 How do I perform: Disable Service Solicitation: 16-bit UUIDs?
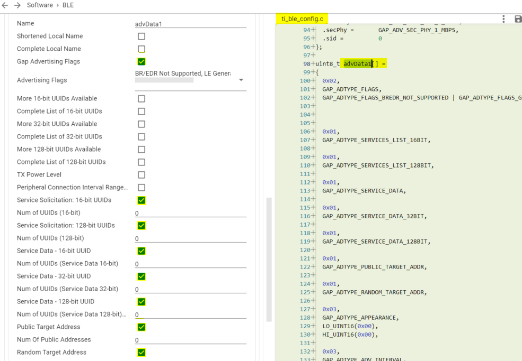(x=141, y=200)
